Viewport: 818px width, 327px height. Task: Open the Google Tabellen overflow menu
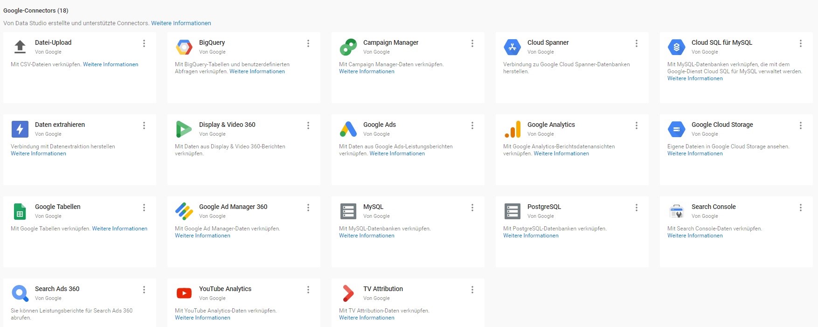point(144,208)
